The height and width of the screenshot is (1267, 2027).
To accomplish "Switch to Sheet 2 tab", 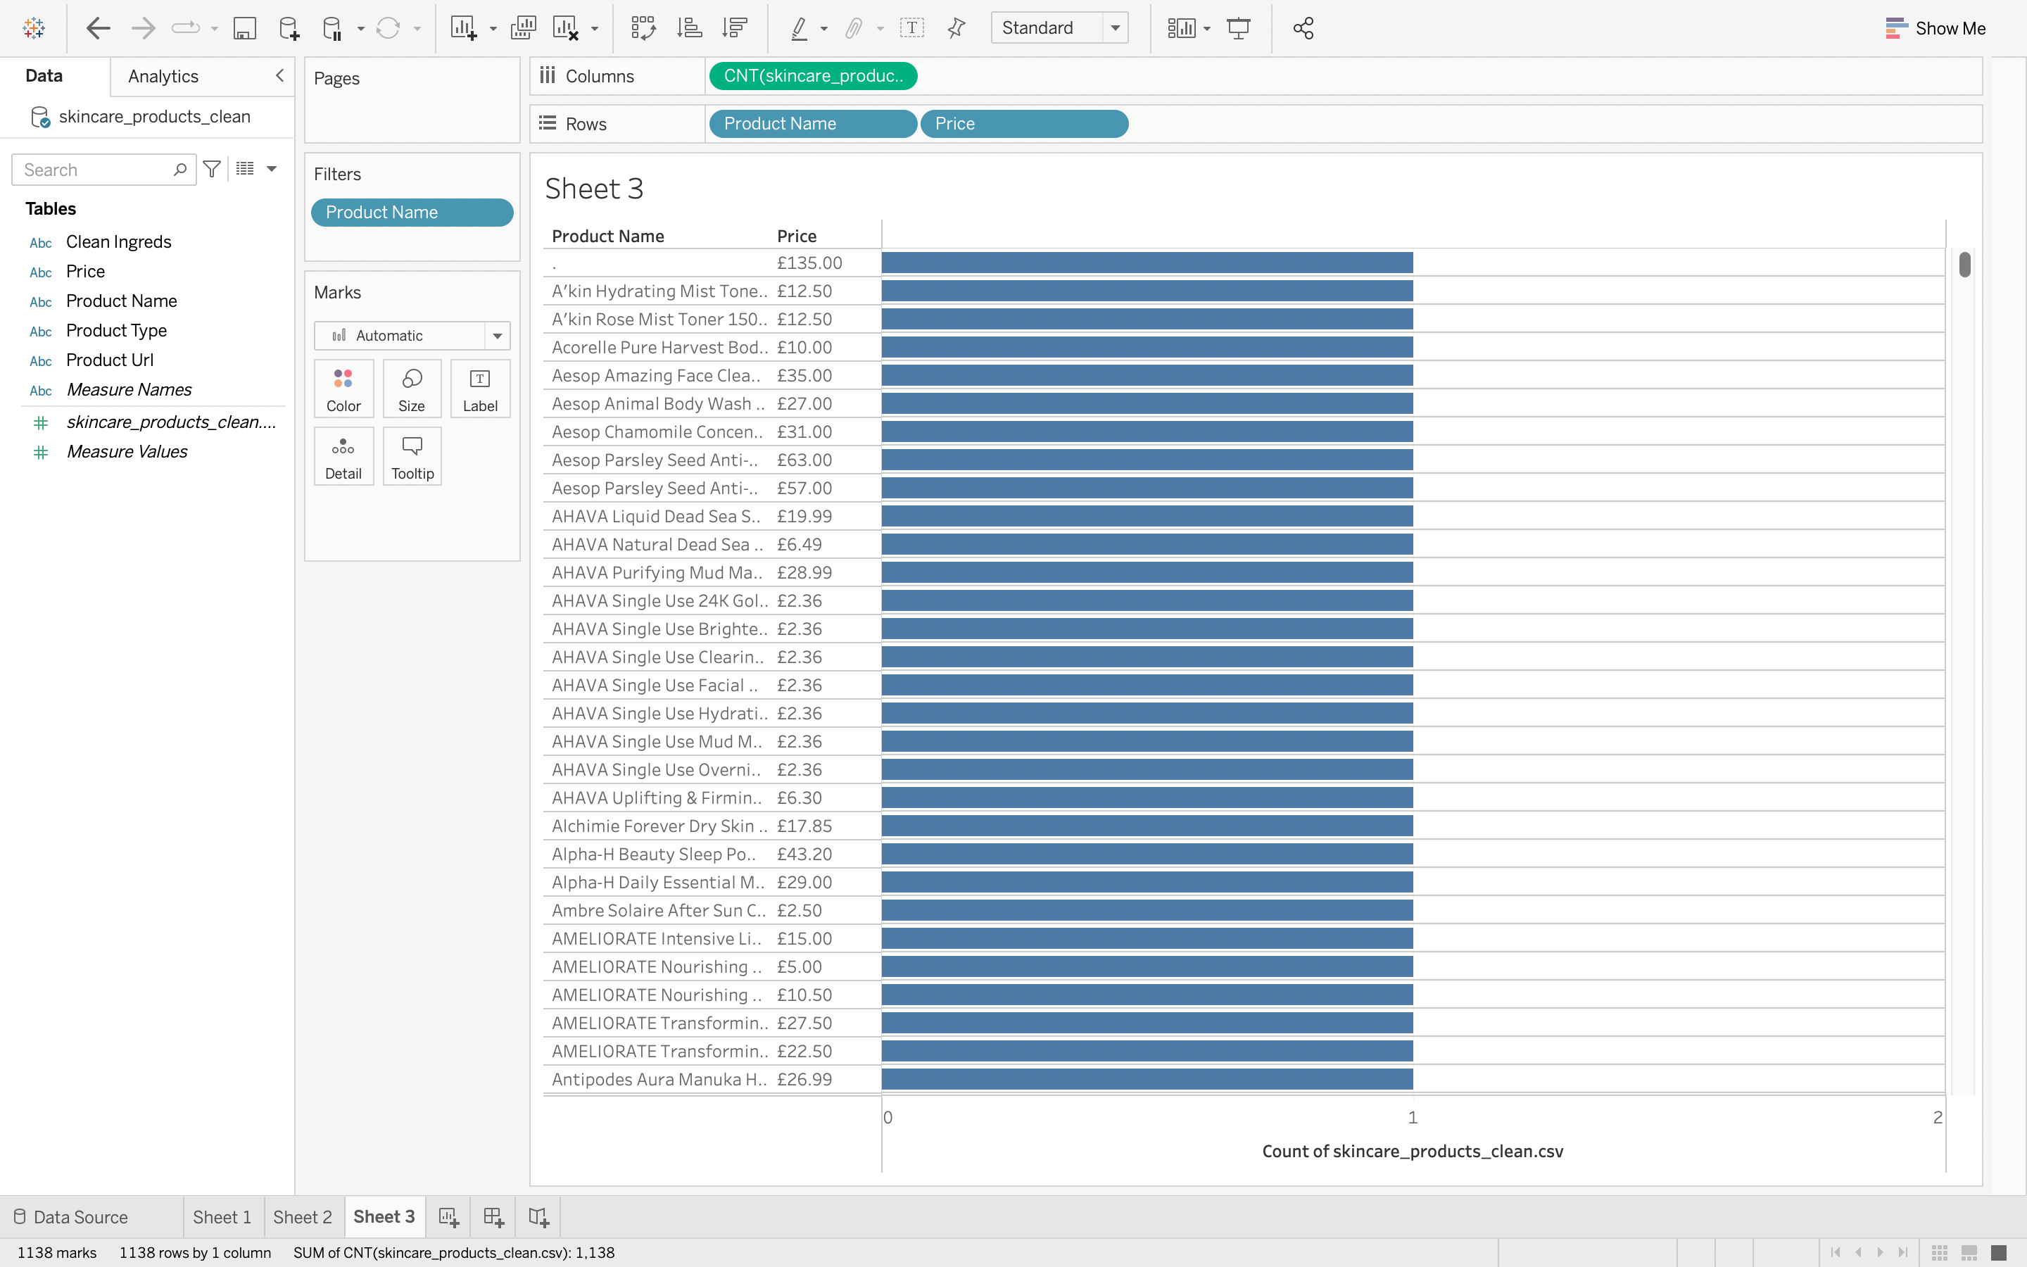I will pos(303,1217).
